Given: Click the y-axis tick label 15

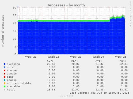Looking at the screenshot, I should point(14,31).
